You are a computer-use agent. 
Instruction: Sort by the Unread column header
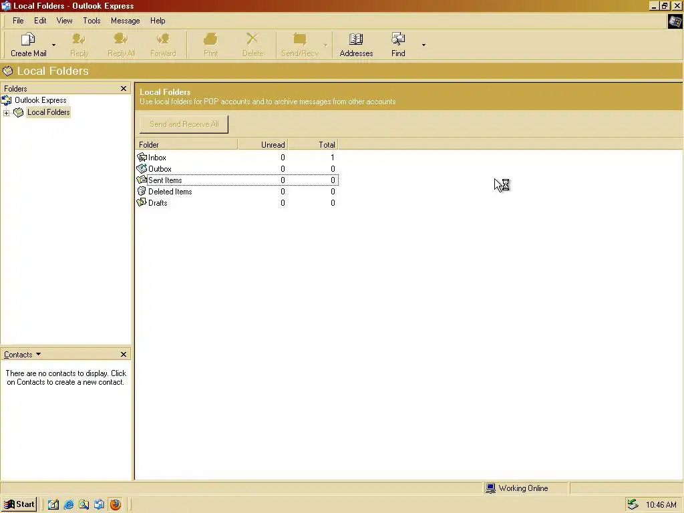coord(263,144)
